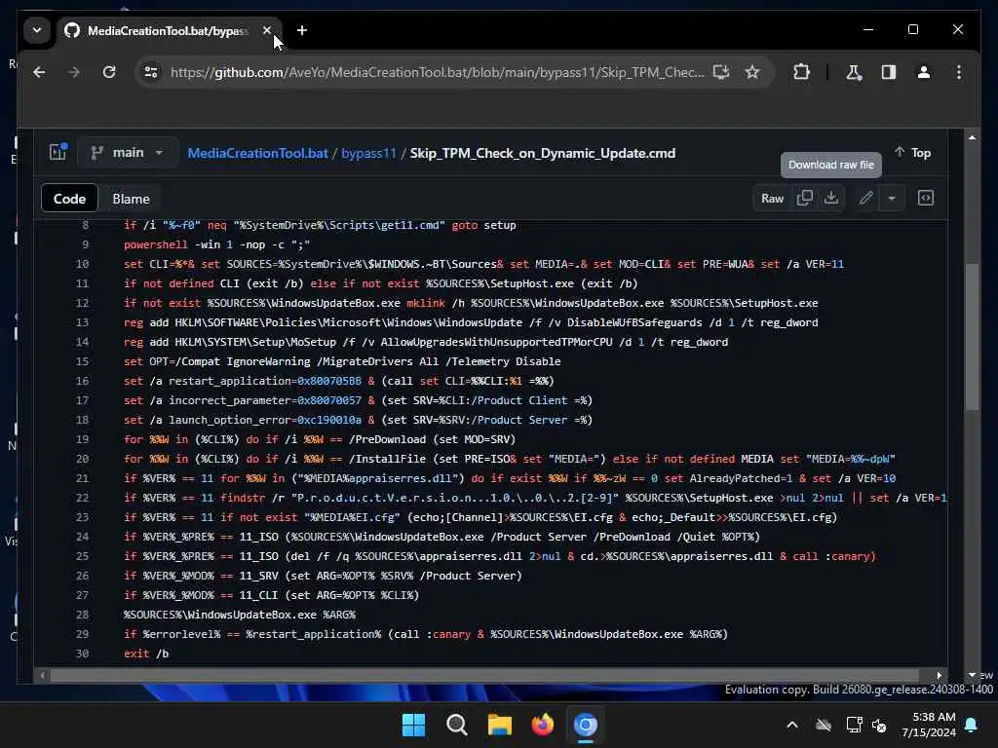Show hidden system tray icons
Viewport: 998px width, 748px height.
pyautogui.click(x=792, y=725)
